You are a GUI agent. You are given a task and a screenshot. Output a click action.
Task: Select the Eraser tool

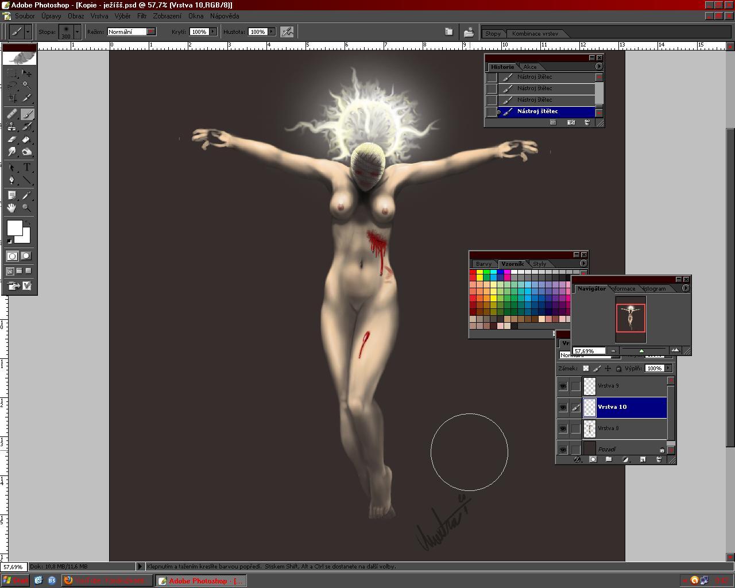click(x=12, y=140)
